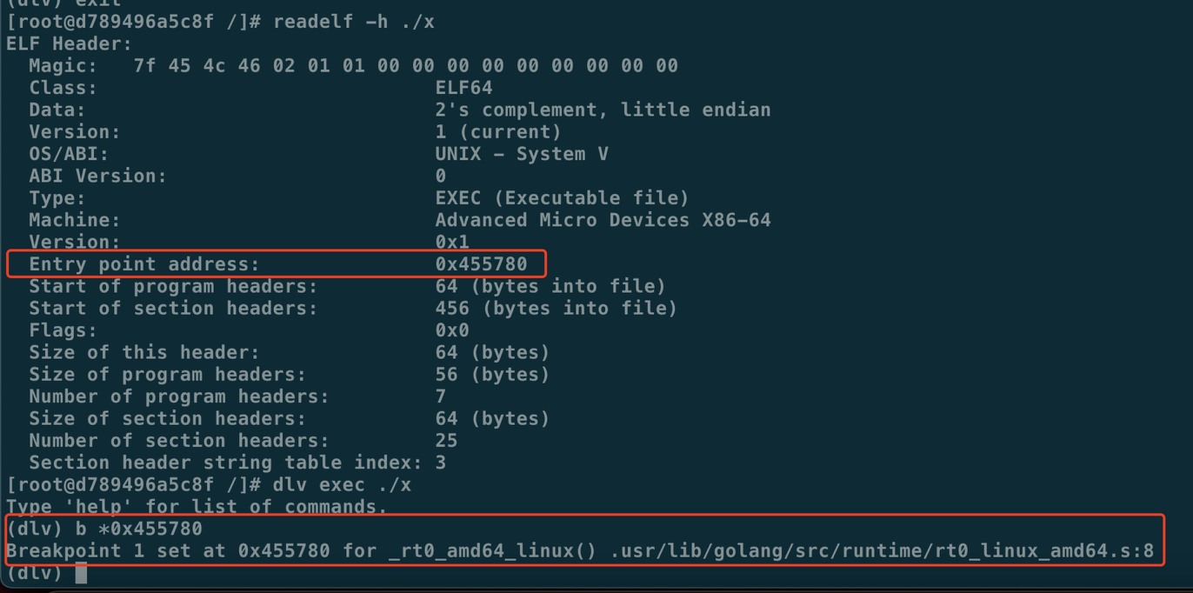Click the ELF64 class value
1193x593 pixels.
[x=463, y=88]
